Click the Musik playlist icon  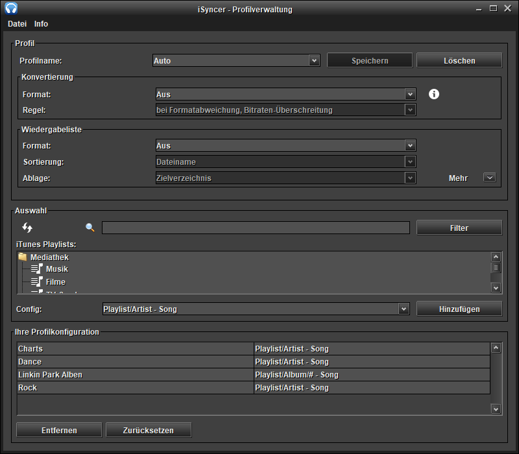pos(37,269)
